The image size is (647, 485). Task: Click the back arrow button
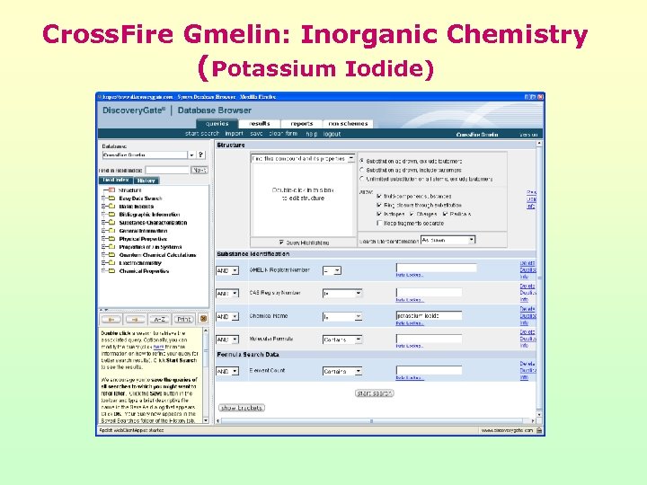click(111, 319)
